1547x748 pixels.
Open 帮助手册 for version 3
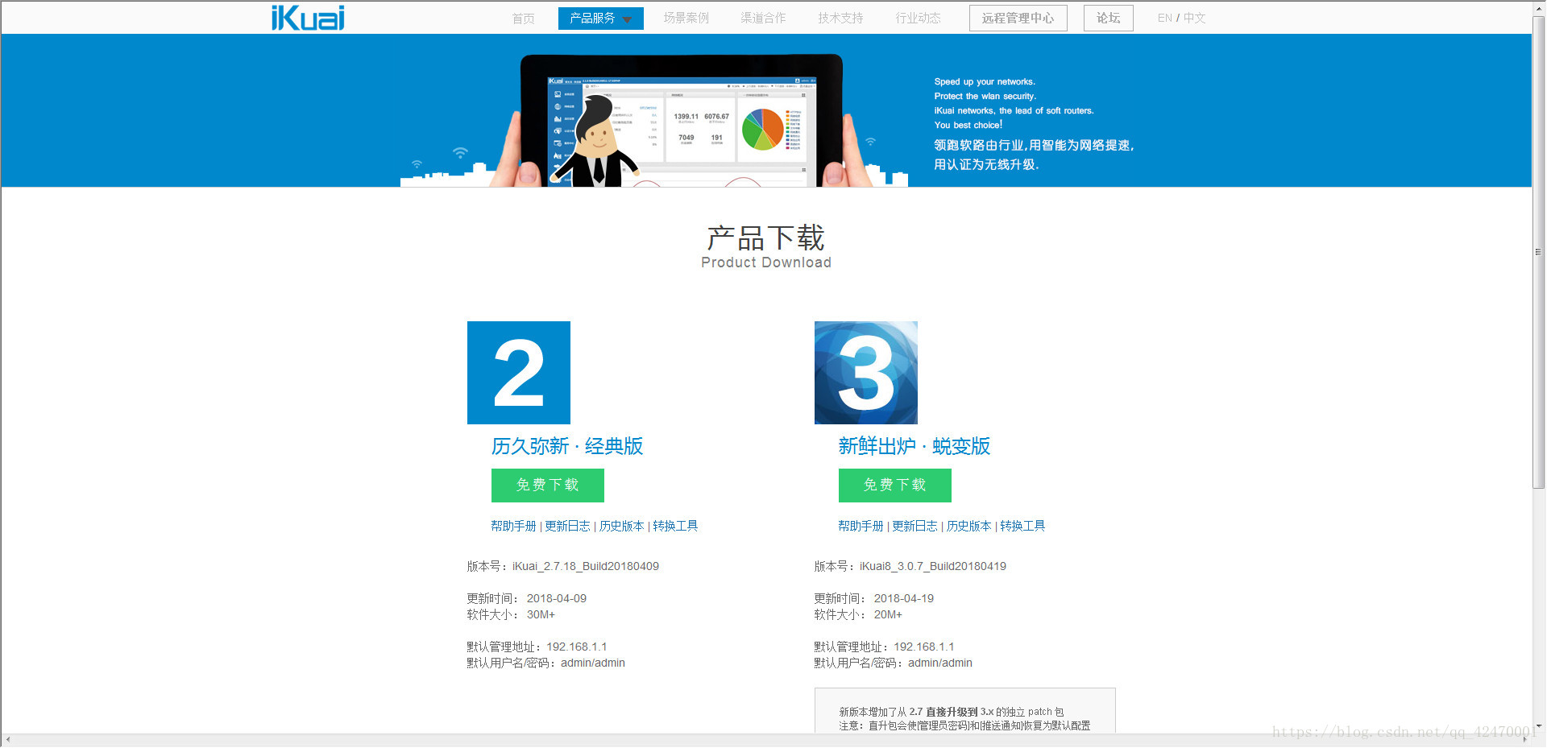(x=861, y=526)
